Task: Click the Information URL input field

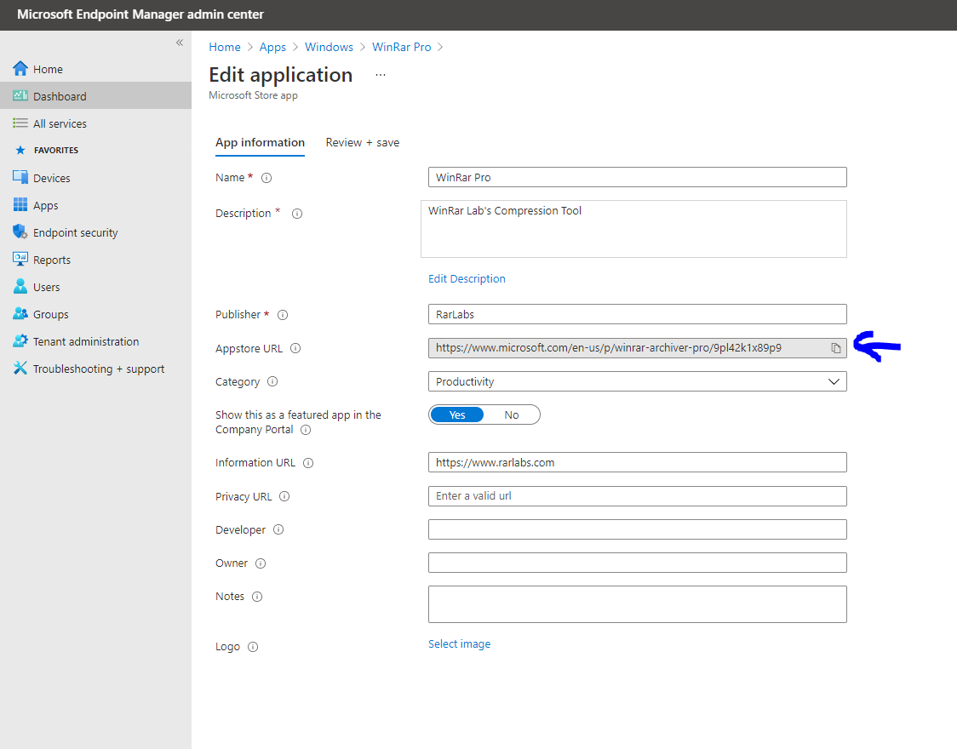Action: pos(637,462)
